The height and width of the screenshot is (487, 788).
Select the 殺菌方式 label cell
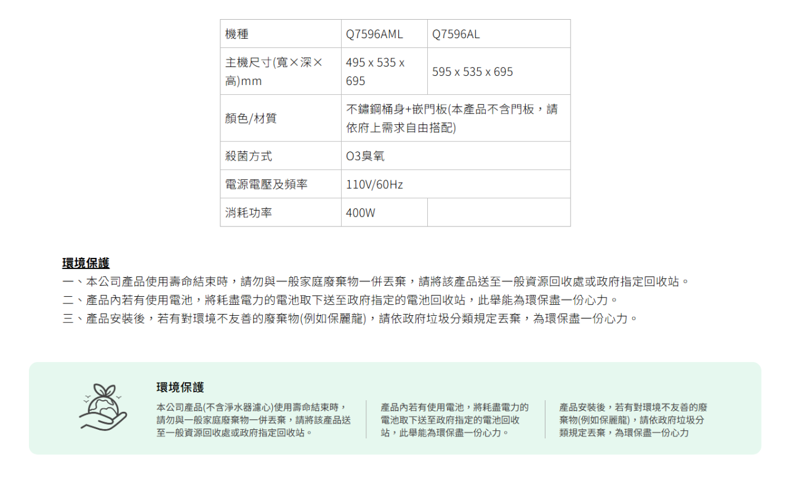click(281, 156)
